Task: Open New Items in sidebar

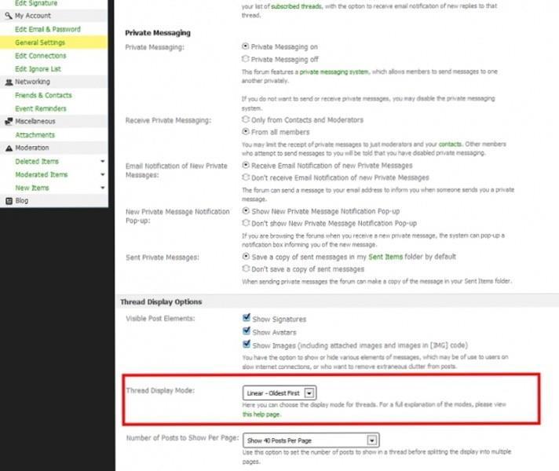Action: (32, 188)
